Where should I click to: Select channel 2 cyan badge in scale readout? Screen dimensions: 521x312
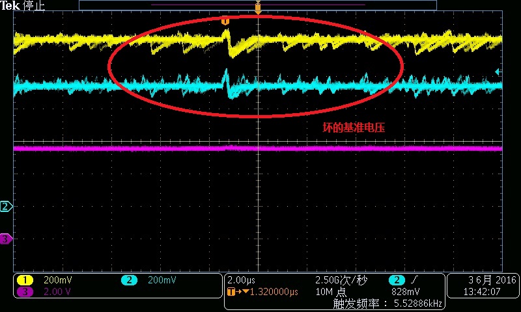click(129, 280)
